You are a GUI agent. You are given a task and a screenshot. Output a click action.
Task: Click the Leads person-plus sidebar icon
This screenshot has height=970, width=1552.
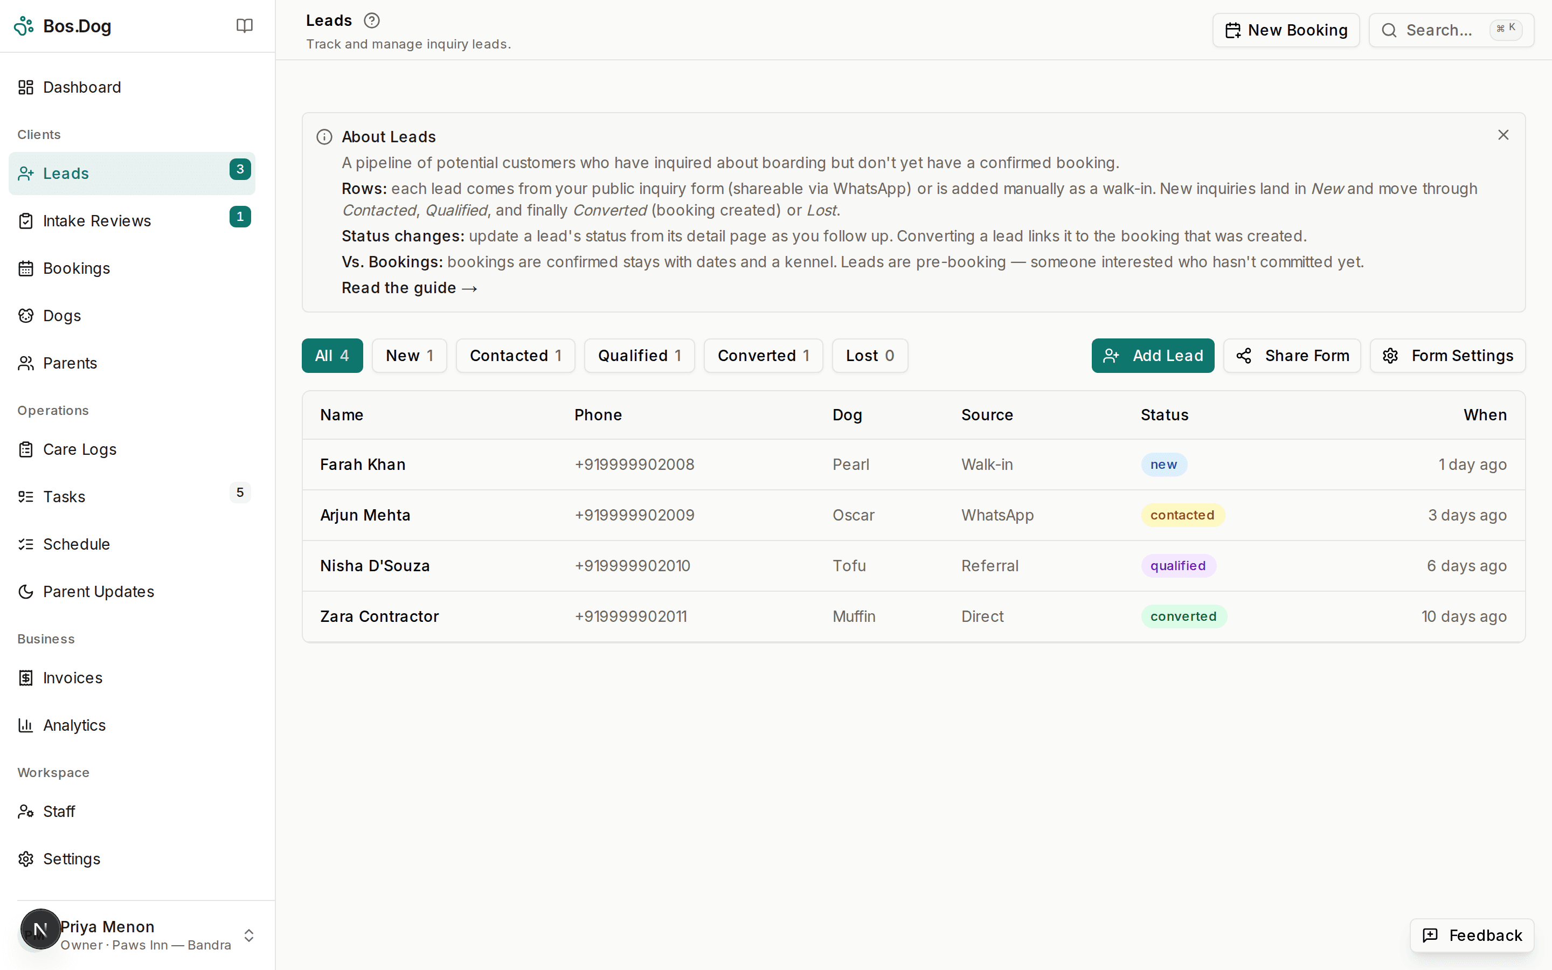pos(26,173)
